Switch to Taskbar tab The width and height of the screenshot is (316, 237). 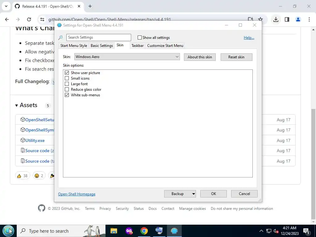(137, 46)
